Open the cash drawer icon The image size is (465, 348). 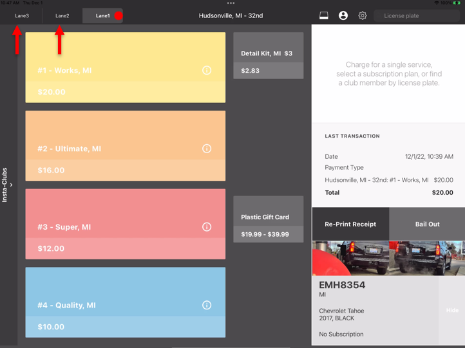pyautogui.click(x=323, y=15)
